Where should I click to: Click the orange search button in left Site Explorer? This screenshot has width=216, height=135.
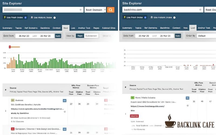point(111,10)
